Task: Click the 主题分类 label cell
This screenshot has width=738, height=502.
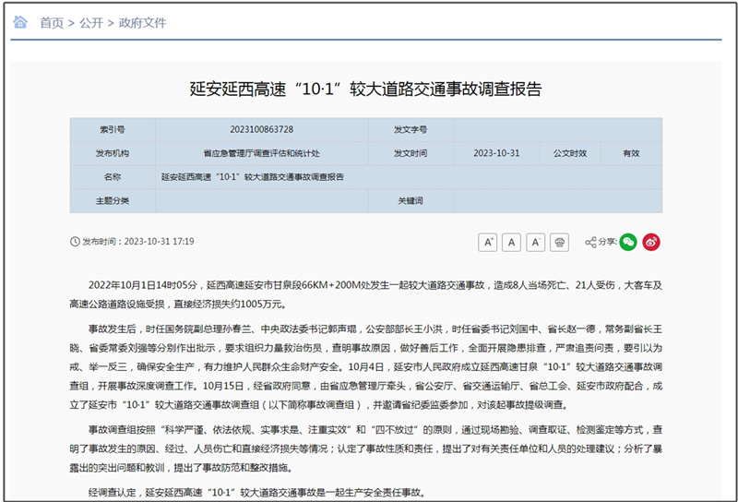Action: (113, 201)
